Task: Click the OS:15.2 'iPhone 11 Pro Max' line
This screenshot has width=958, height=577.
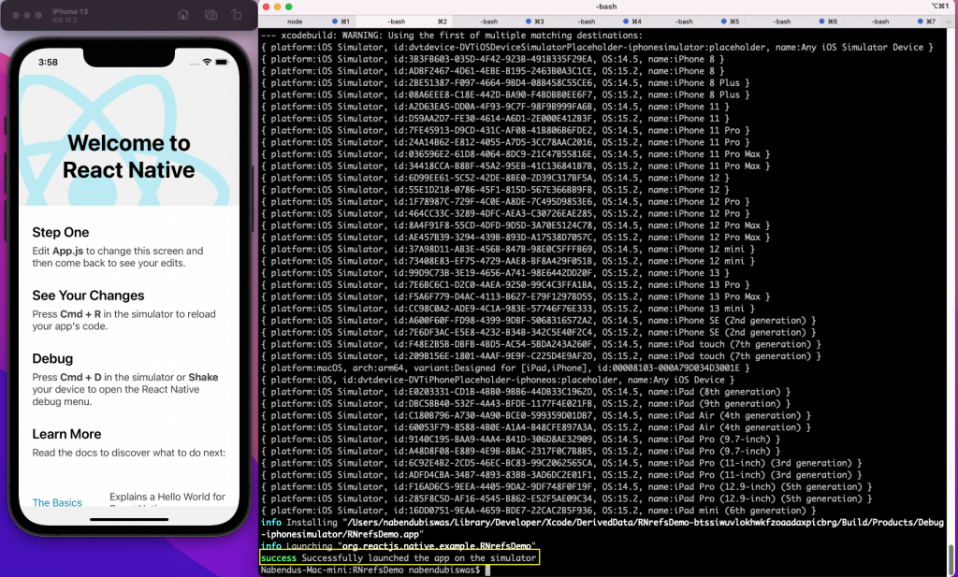Action: 515,166
